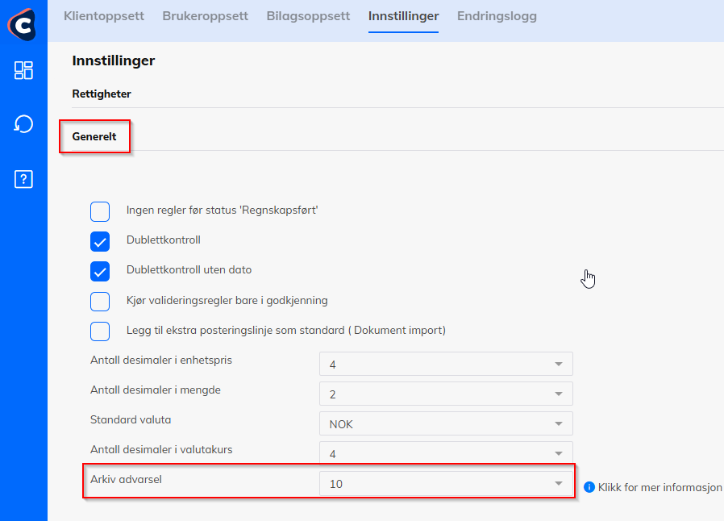Open the Endringslogg tab
724x521 pixels.
click(x=497, y=16)
